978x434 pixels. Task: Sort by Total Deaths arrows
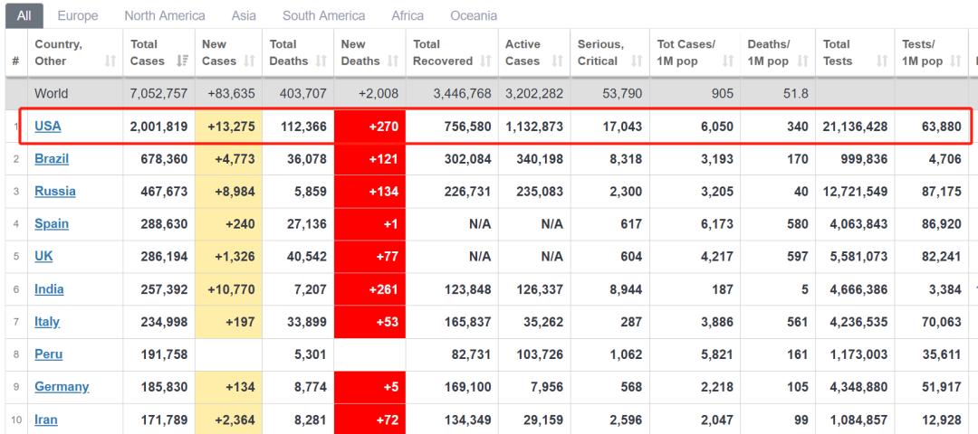pyautogui.click(x=321, y=61)
